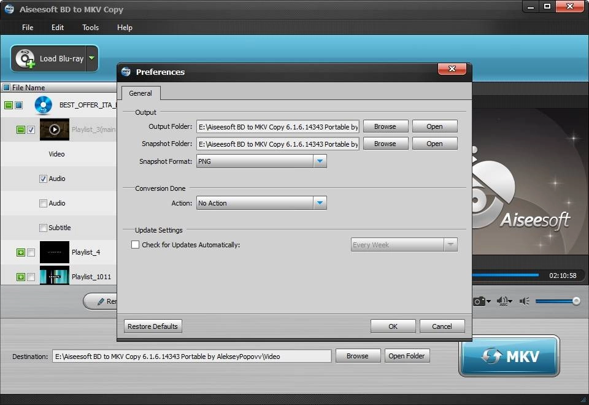This screenshot has height=405, width=589.
Task: Confirm Preferences with OK
Action: pyautogui.click(x=393, y=326)
